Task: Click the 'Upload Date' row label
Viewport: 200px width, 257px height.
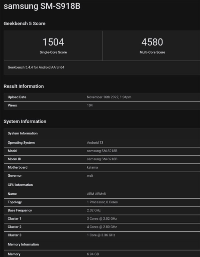Action: coord(17,97)
